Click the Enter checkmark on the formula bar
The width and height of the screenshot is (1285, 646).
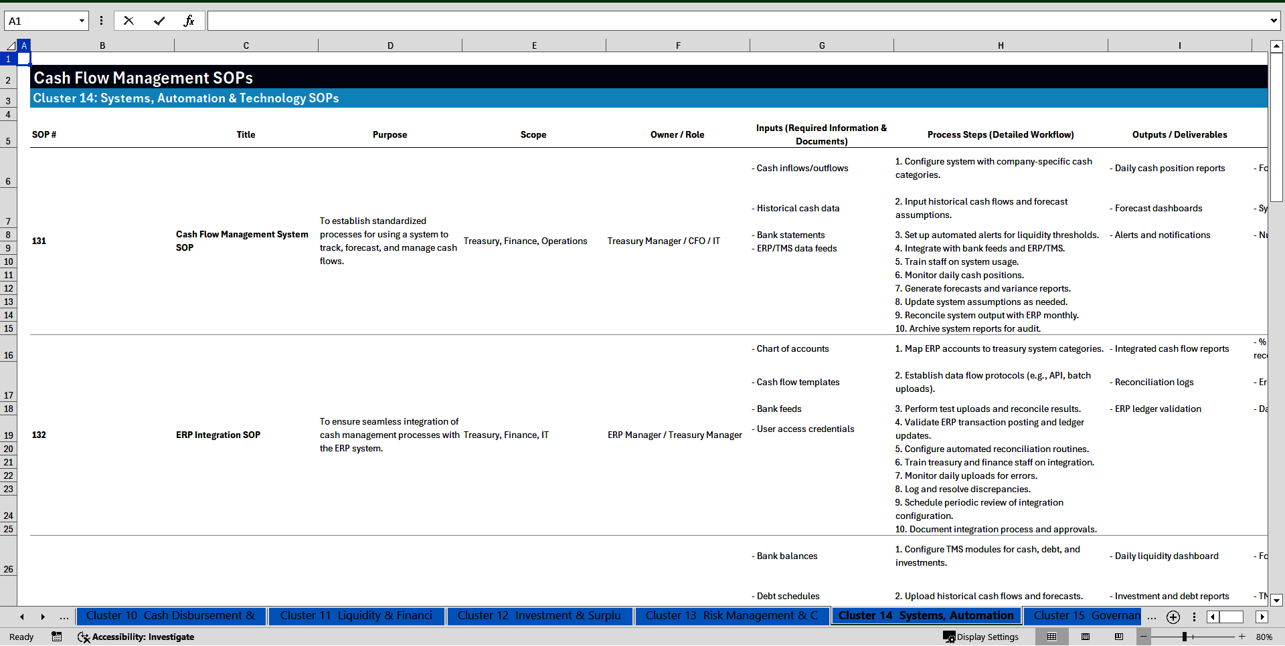pos(159,21)
